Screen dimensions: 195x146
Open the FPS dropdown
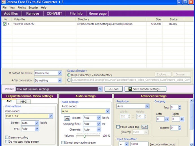[37, 129]
